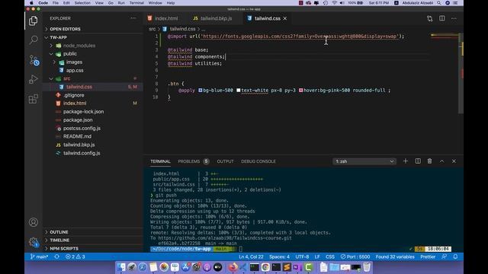The image size is (488, 274).
Task: Select the OUTPUT panel tab
Action: click(x=225, y=161)
